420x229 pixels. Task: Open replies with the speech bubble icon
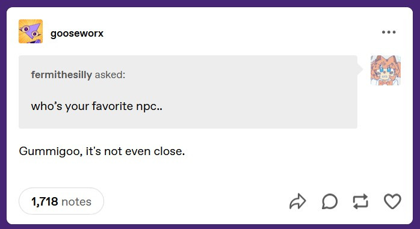coord(330,201)
